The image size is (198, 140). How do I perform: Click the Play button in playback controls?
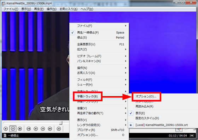[x=6, y=129]
